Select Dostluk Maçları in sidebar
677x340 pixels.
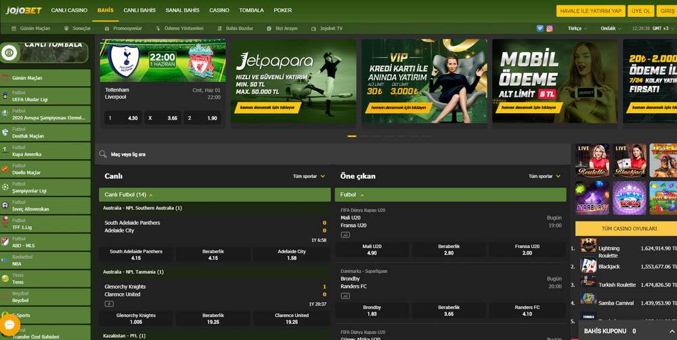[x=45, y=133]
